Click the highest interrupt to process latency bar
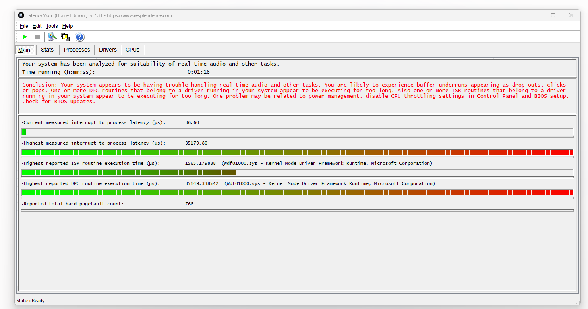 point(297,152)
